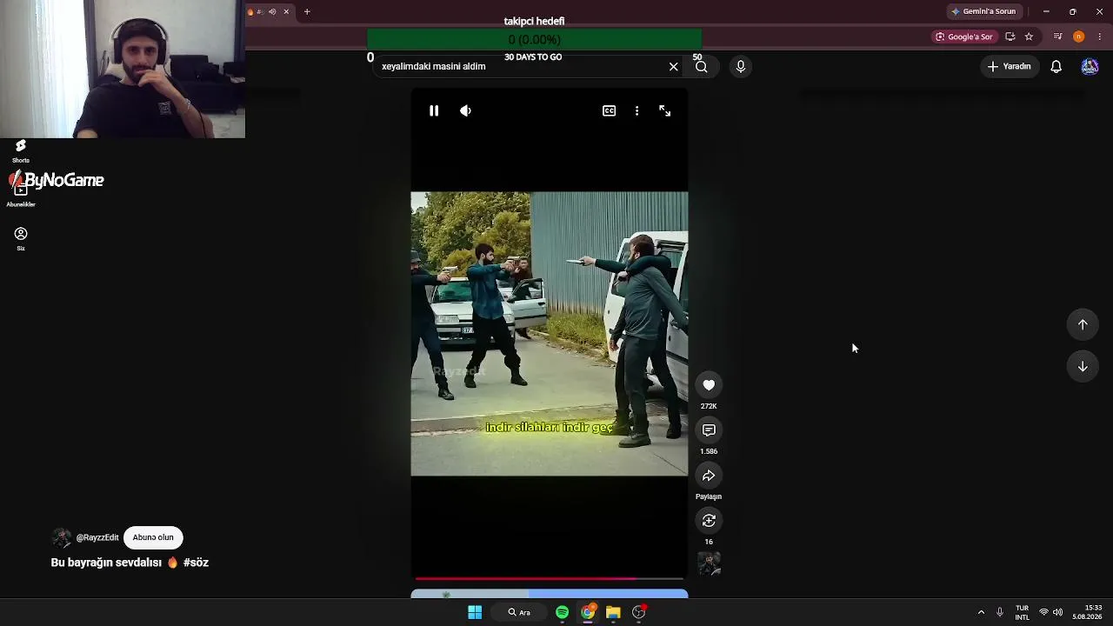Screen dimensions: 1113x626
Task: Open the OBS Studio taskbar icon
Action: pos(639,612)
